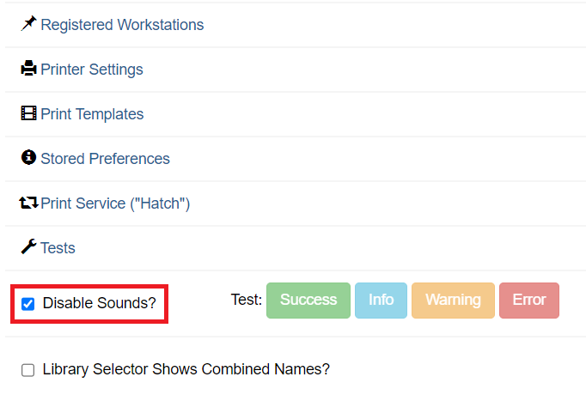Viewport: 586px width, 401px height.
Task: Go to Print Templates
Action: (x=92, y=114)
